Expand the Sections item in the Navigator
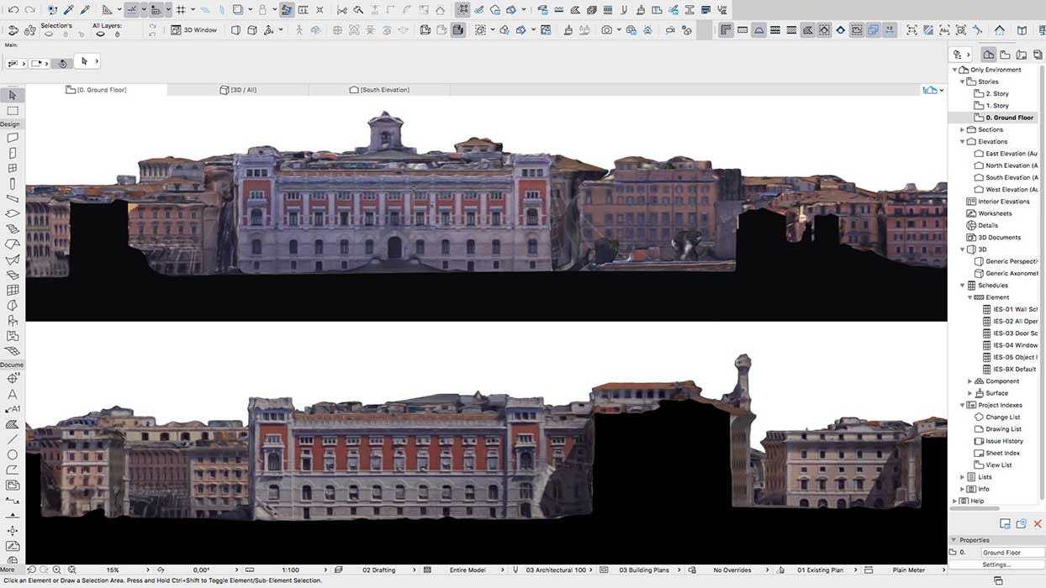Viewport: 1046px width, 588px height. click(x=962, y=129)
